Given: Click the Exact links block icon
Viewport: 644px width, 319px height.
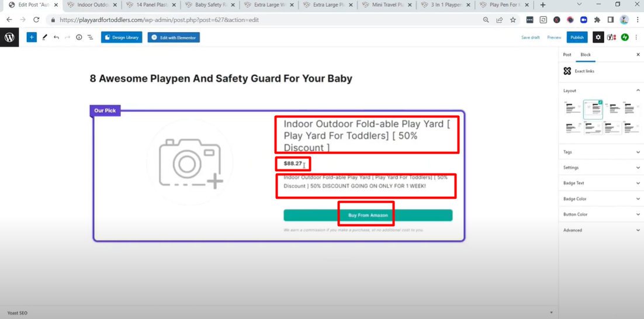Looking at the screenshot, I should coord(567,71).
